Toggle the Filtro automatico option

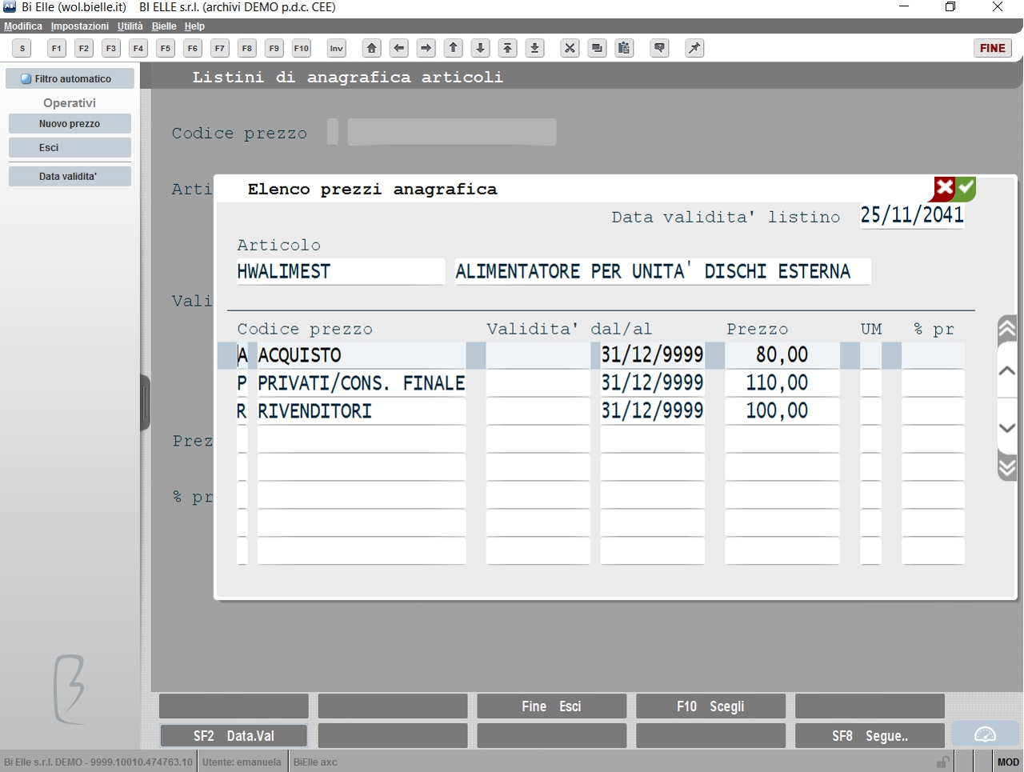point(70,78)
